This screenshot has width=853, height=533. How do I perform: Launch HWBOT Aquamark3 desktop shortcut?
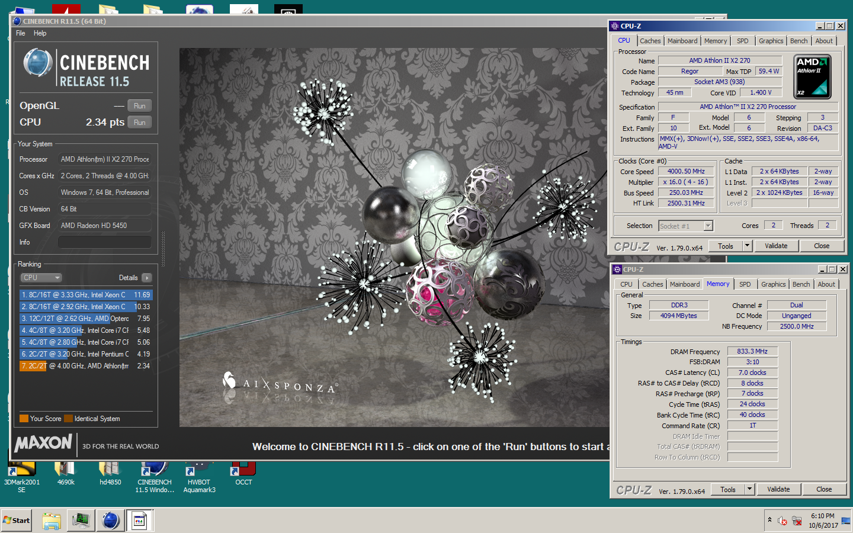[x=199, y=477]
